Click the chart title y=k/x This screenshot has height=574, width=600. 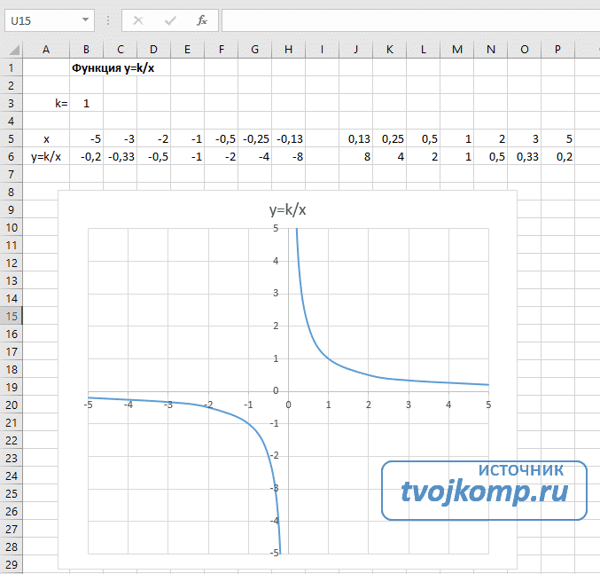click(288, 210)
